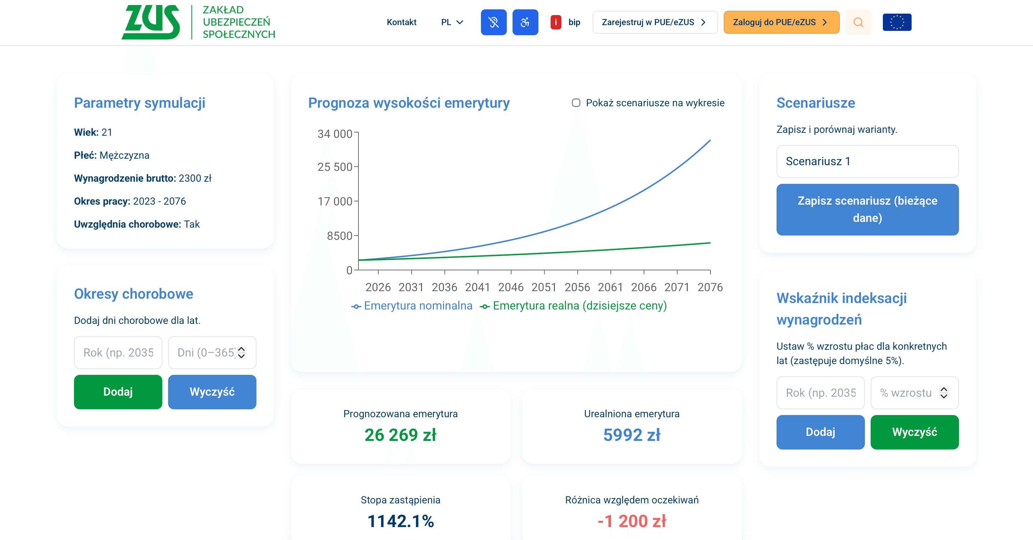Enable Pokaż scenariusze na wykresie

(x=576, y=103)
